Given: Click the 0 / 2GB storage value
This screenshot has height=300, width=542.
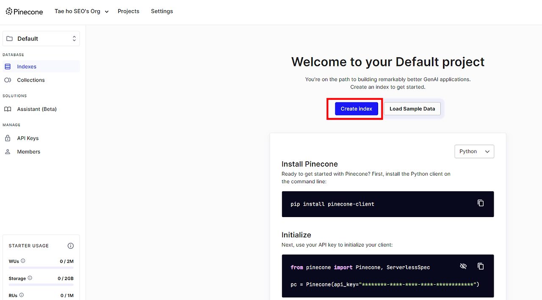Looking at the screenshot, I should coord(66,278).
